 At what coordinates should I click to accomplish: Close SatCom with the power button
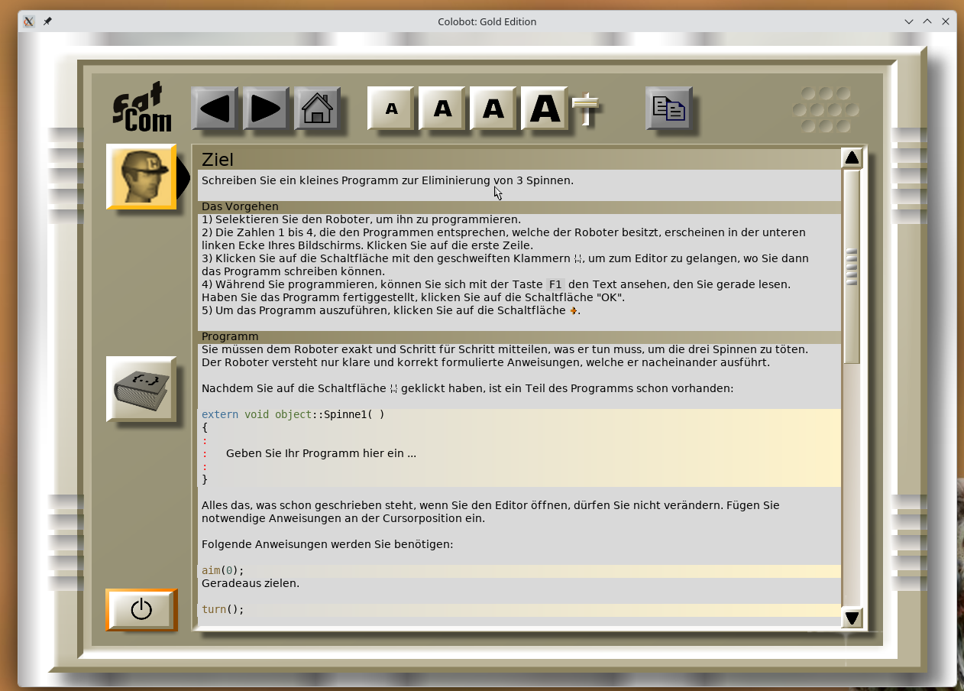pos(141,609)
